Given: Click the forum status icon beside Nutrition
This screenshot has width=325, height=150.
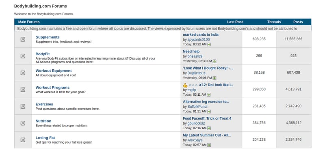Looking at the screenshot, I should coord(23,123).
